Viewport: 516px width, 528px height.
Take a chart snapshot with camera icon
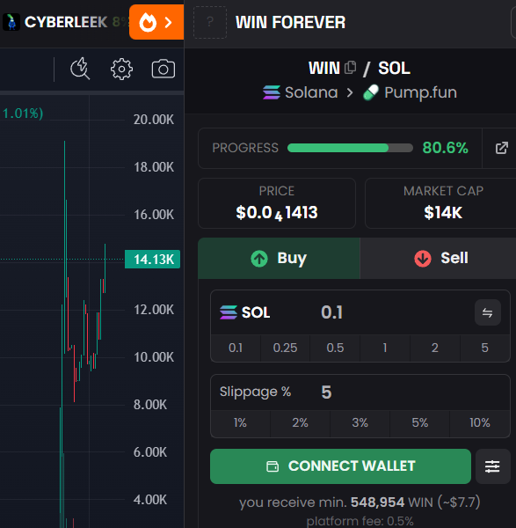pyautogui.click(x=164, y=69)
